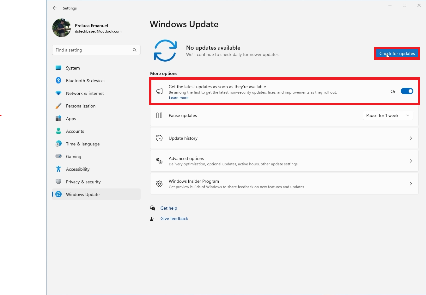
Task: Click inside the Find a setting field
Action: click(x=92, y=50)
